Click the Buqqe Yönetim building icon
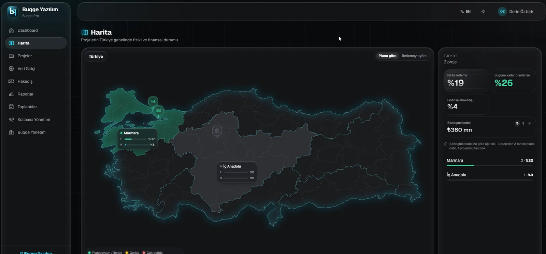This screenshot has width=546, height=254. [x=11, y=132]
